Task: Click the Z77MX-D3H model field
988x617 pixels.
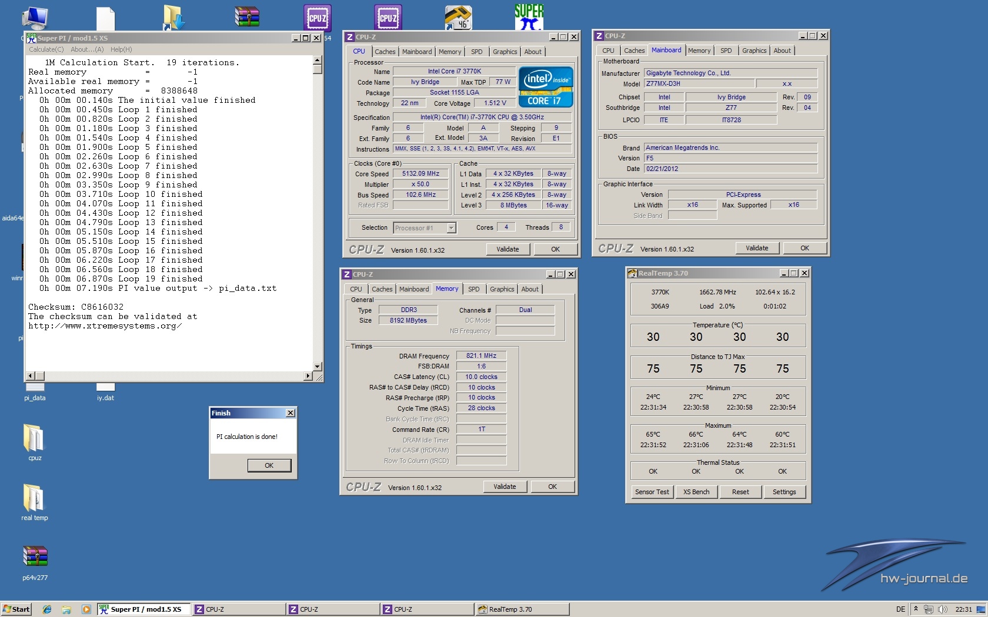Action: coord(699,84)
